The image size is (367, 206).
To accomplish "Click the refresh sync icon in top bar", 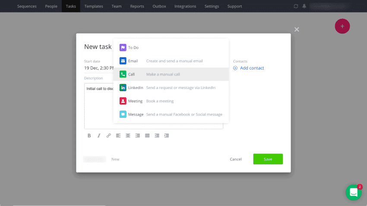I will click(296, 6).
